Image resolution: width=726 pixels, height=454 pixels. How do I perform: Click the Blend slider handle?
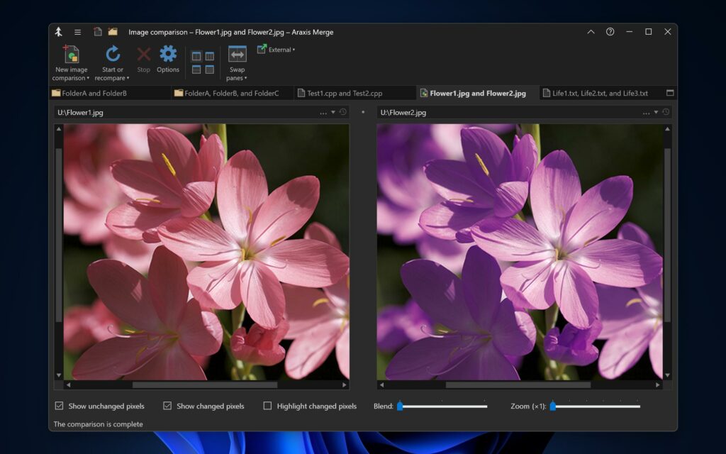pyautogui.click(x=400, y=406)
